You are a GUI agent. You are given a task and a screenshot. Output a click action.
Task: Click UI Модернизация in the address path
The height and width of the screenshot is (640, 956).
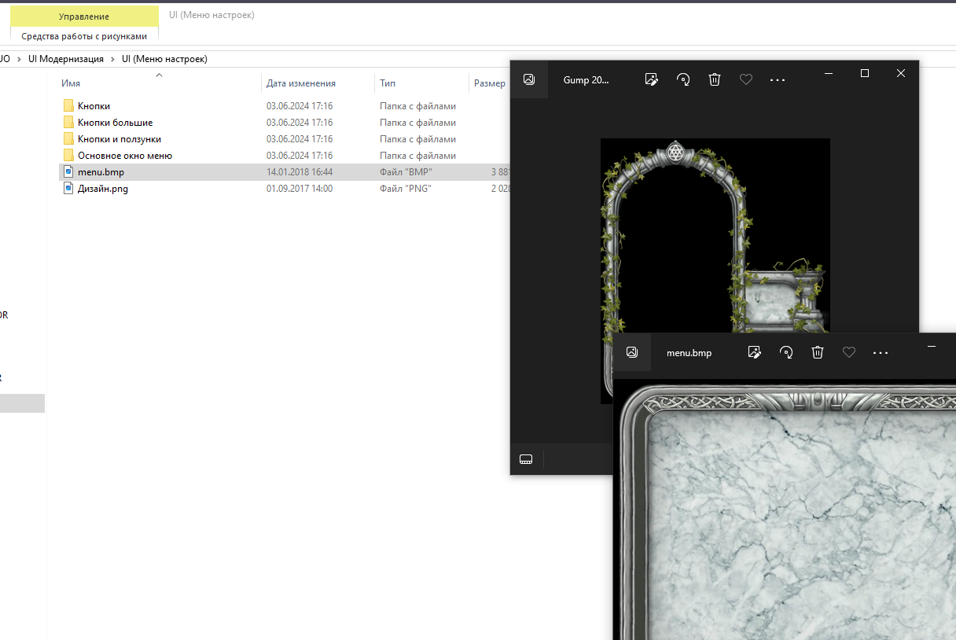[x=65, y=59]
